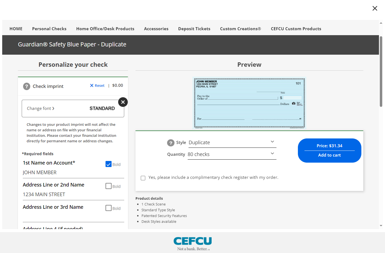Dismiss font box with black circle X

(x=123, y=102)
